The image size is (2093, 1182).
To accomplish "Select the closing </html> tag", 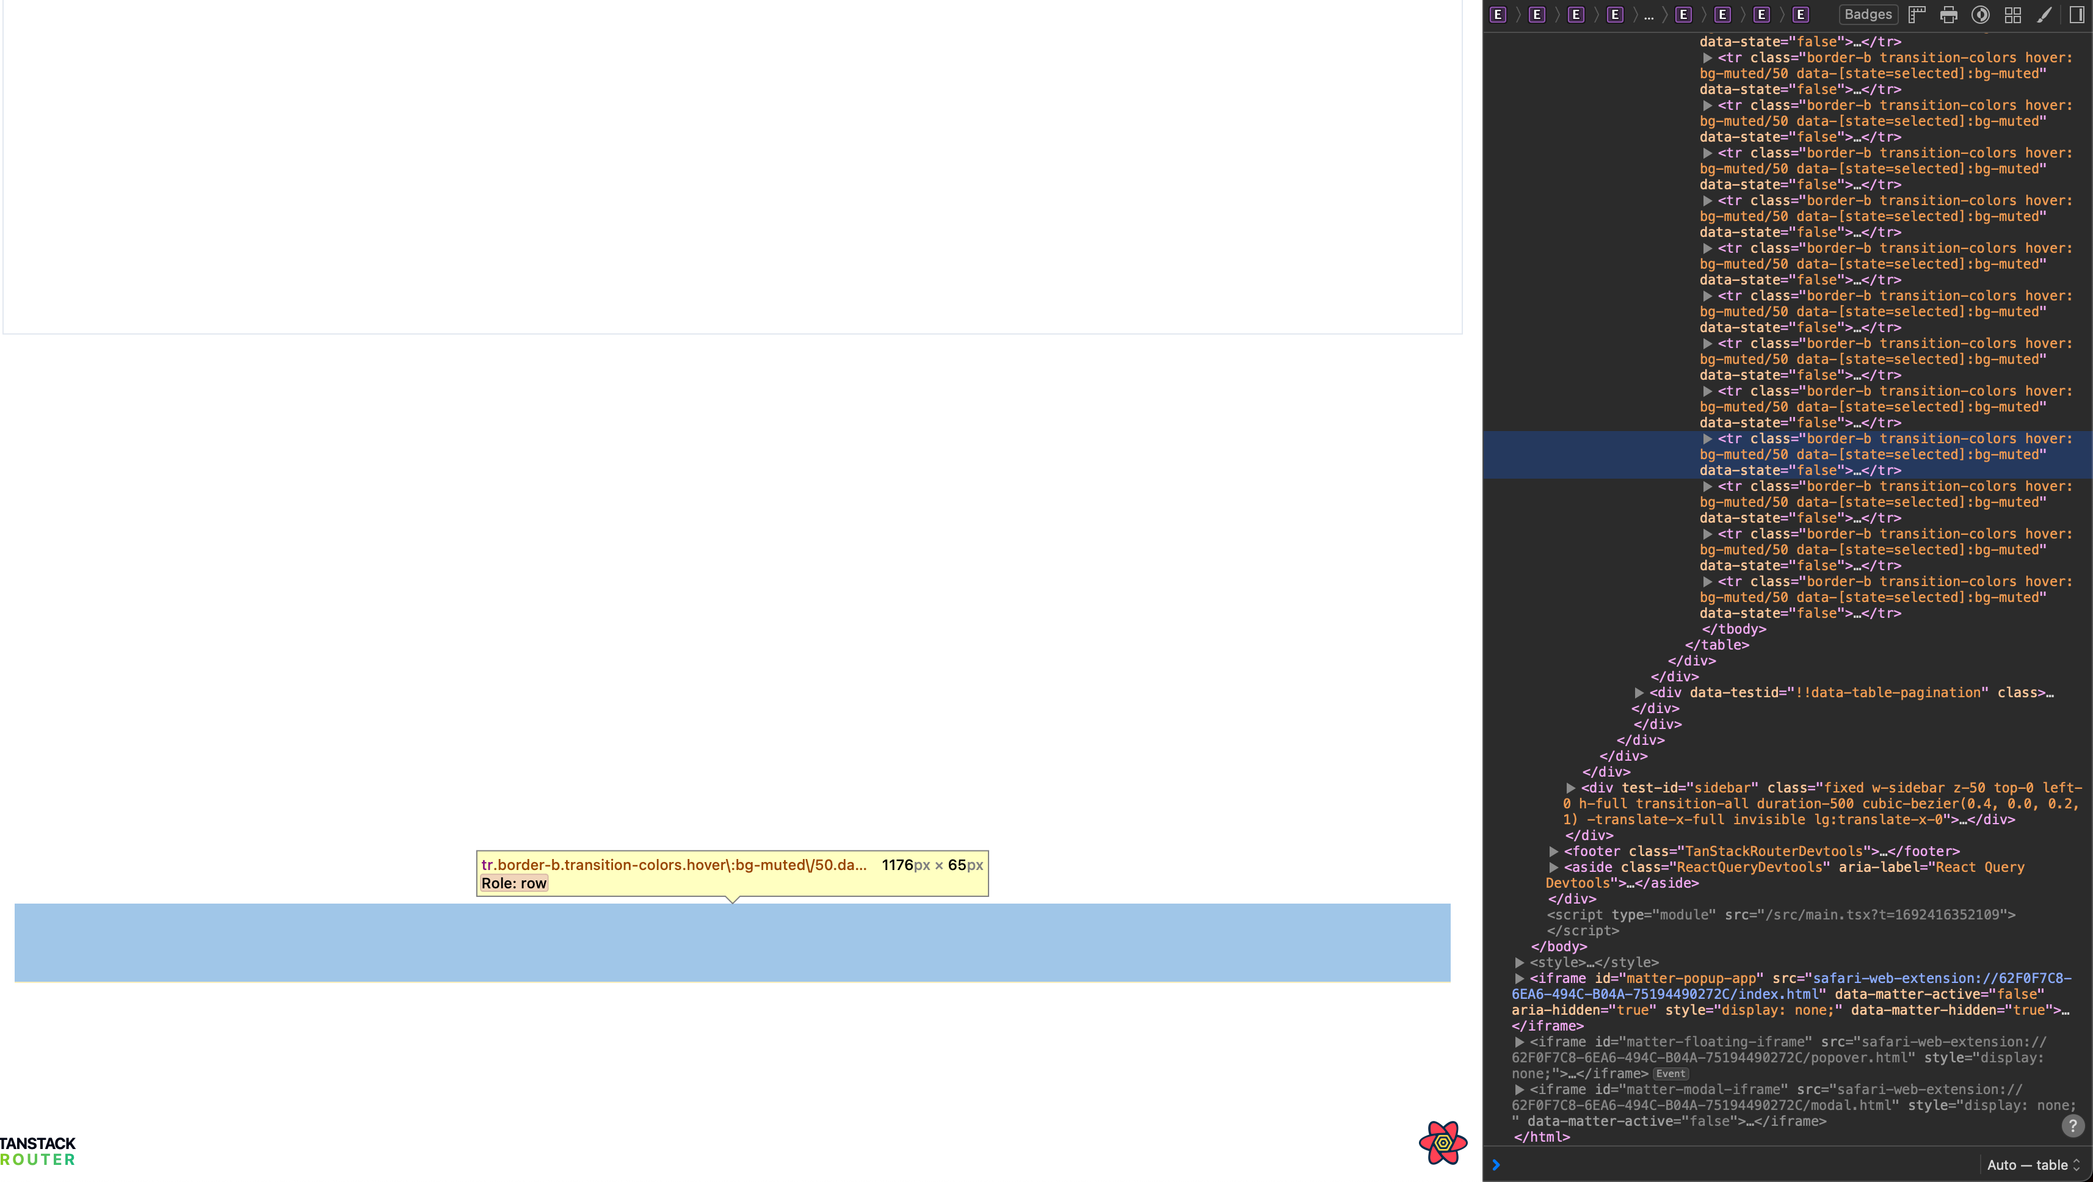I will click(x=1542, y=1137).
